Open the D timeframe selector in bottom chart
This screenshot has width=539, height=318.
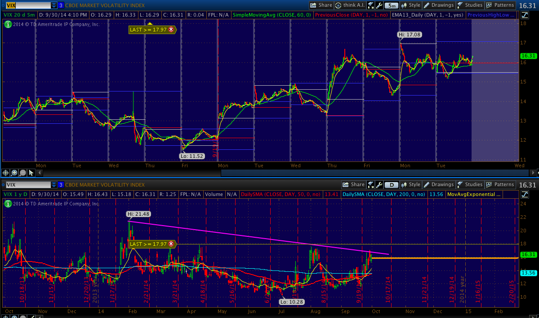click(391, 185)
